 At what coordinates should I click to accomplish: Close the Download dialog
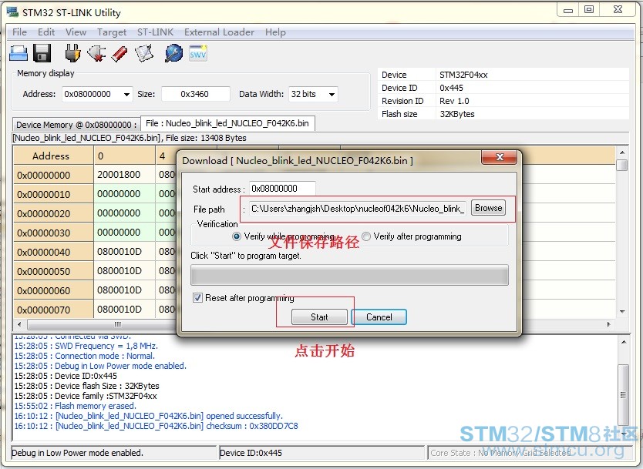point(500,157)
